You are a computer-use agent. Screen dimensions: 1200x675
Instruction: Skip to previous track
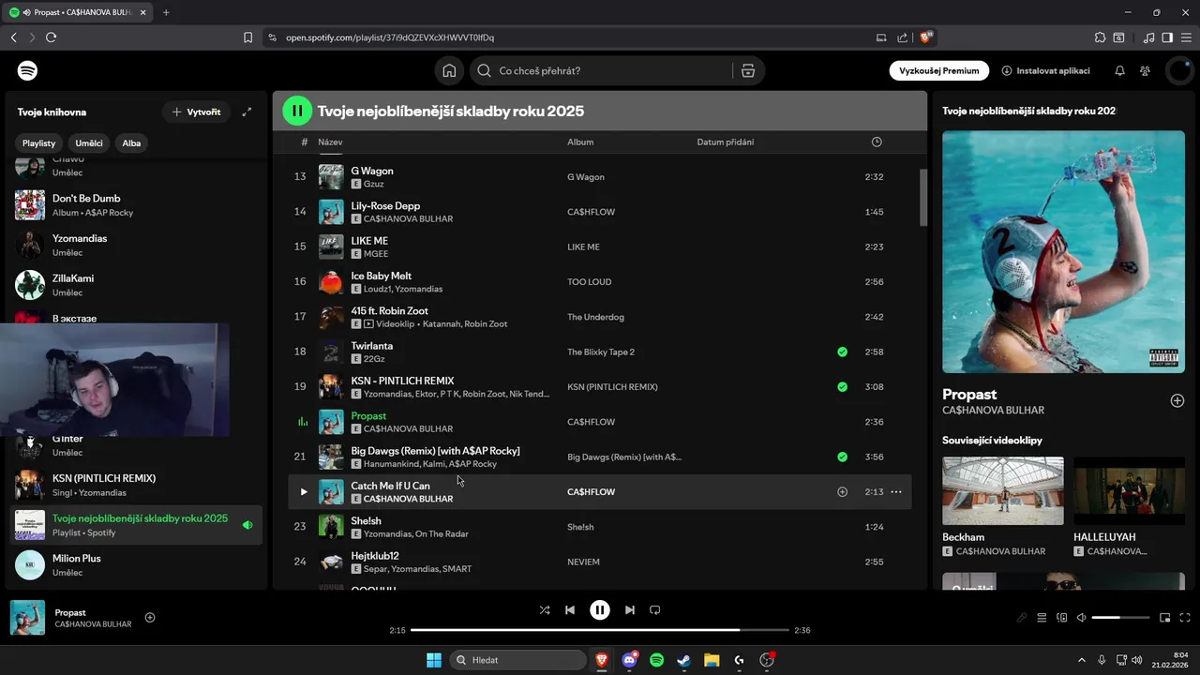click(x=570, y=609)
